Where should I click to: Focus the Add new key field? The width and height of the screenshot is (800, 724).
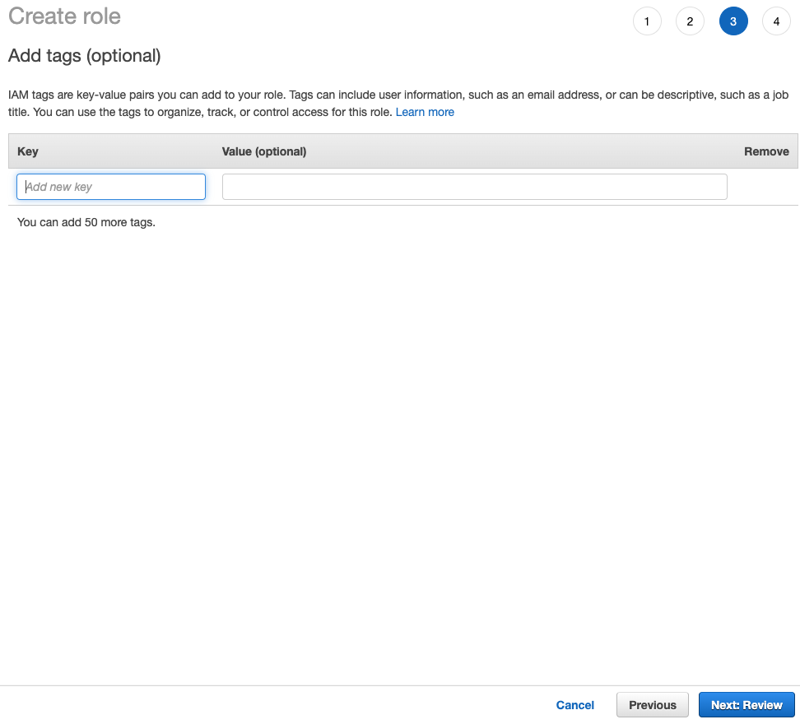111,187
